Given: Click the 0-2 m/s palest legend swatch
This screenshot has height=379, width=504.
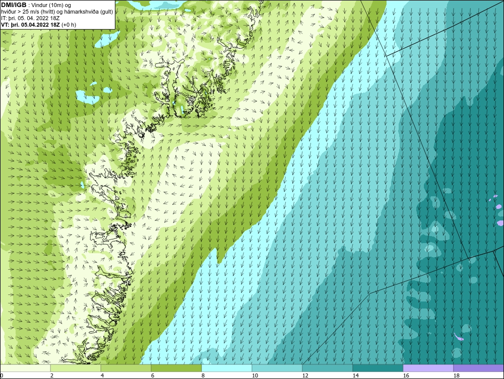Looking at the screenshot, I should point(25,368).
